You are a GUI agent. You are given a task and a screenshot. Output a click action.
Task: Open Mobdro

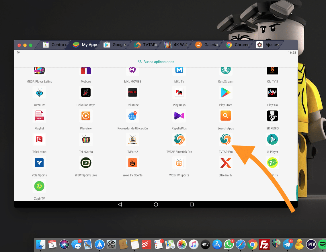[x=86, y=70]
